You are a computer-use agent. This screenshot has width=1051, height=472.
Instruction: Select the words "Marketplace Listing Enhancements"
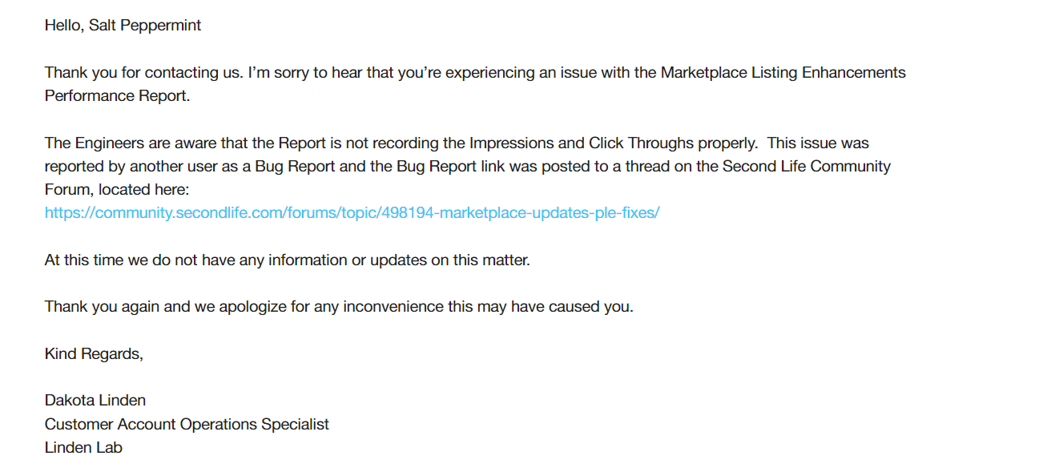783,73
